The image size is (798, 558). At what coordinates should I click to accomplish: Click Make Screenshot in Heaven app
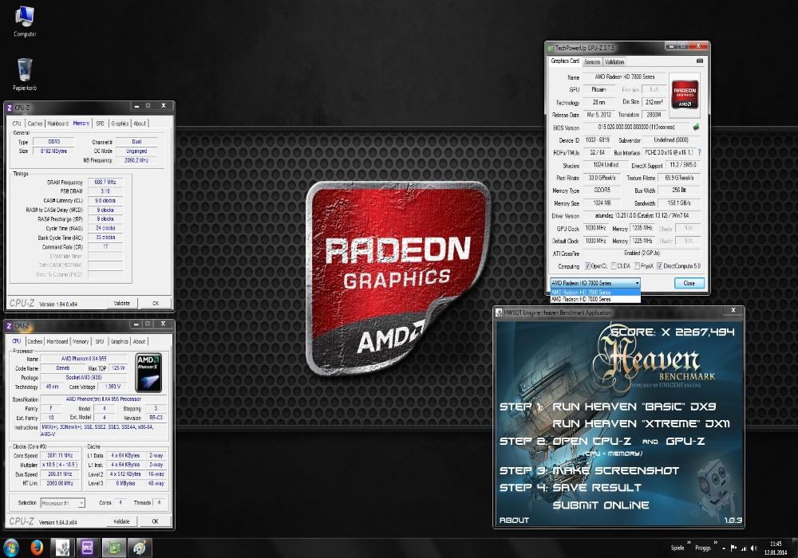(616, 470)
